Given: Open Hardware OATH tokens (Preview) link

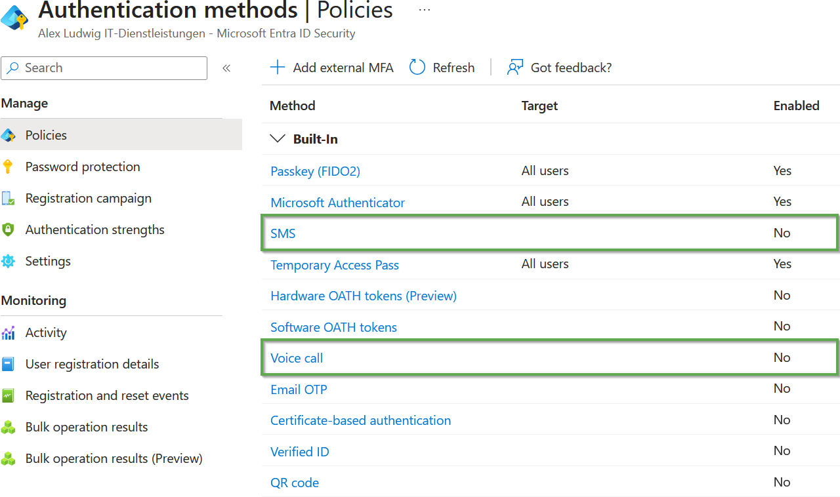Looking at the screenshot, I should [364, 296].
